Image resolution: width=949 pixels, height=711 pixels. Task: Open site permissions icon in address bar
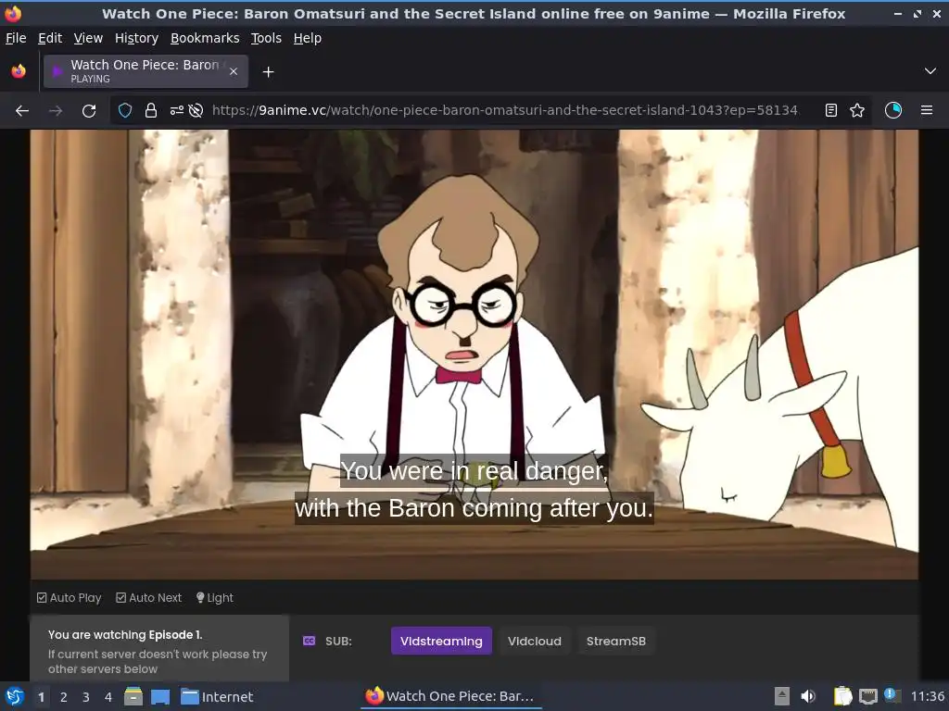point(176,111)
